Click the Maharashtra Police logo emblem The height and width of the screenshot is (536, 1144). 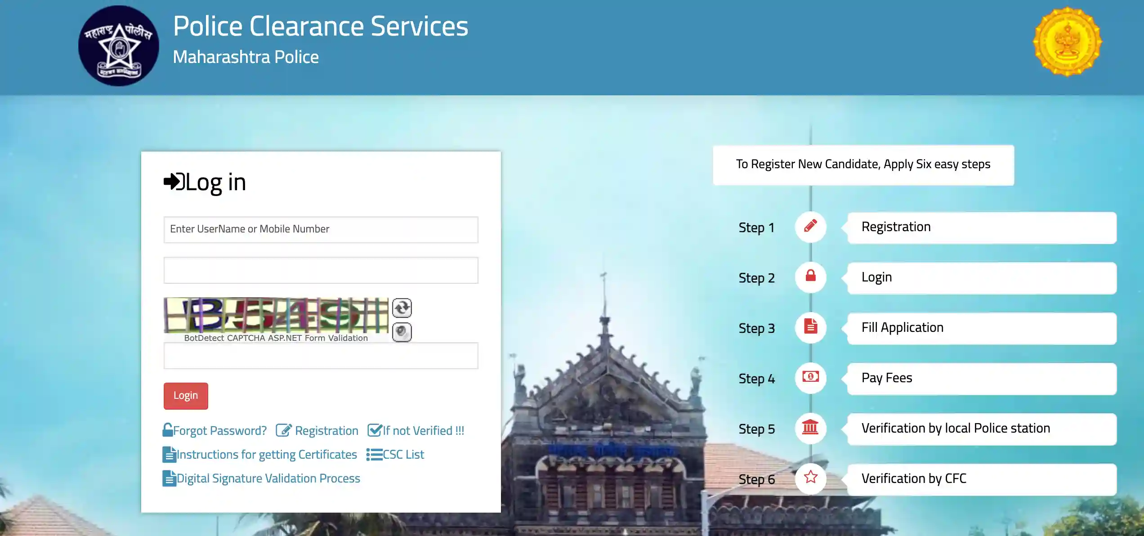pyautogui.click(x=119, y=46)
